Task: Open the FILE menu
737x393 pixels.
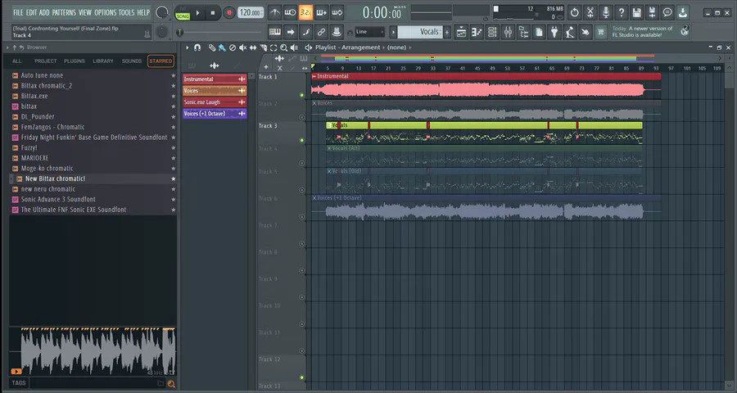Action: pyautogui.click(x=18, y=12)
